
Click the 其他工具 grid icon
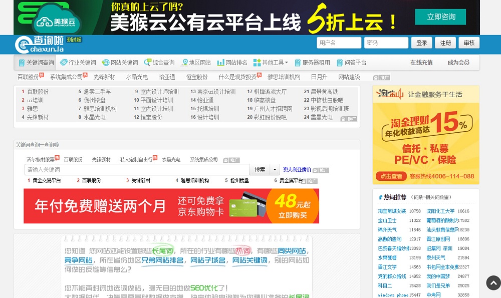(257, 63)
